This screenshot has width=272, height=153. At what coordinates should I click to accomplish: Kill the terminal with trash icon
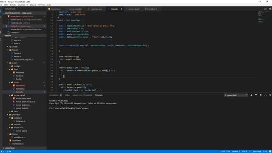pos(261,95)
